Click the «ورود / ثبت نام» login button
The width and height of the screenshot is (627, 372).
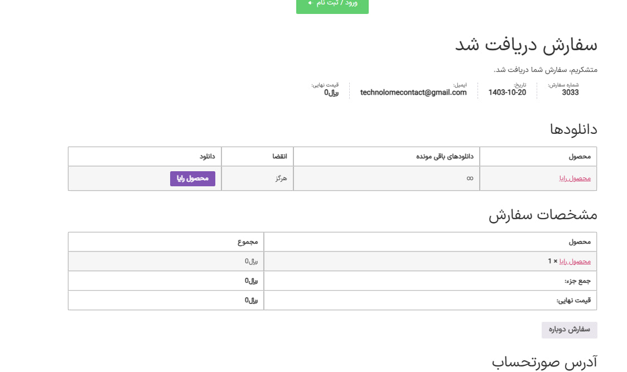tap(332, 4)
